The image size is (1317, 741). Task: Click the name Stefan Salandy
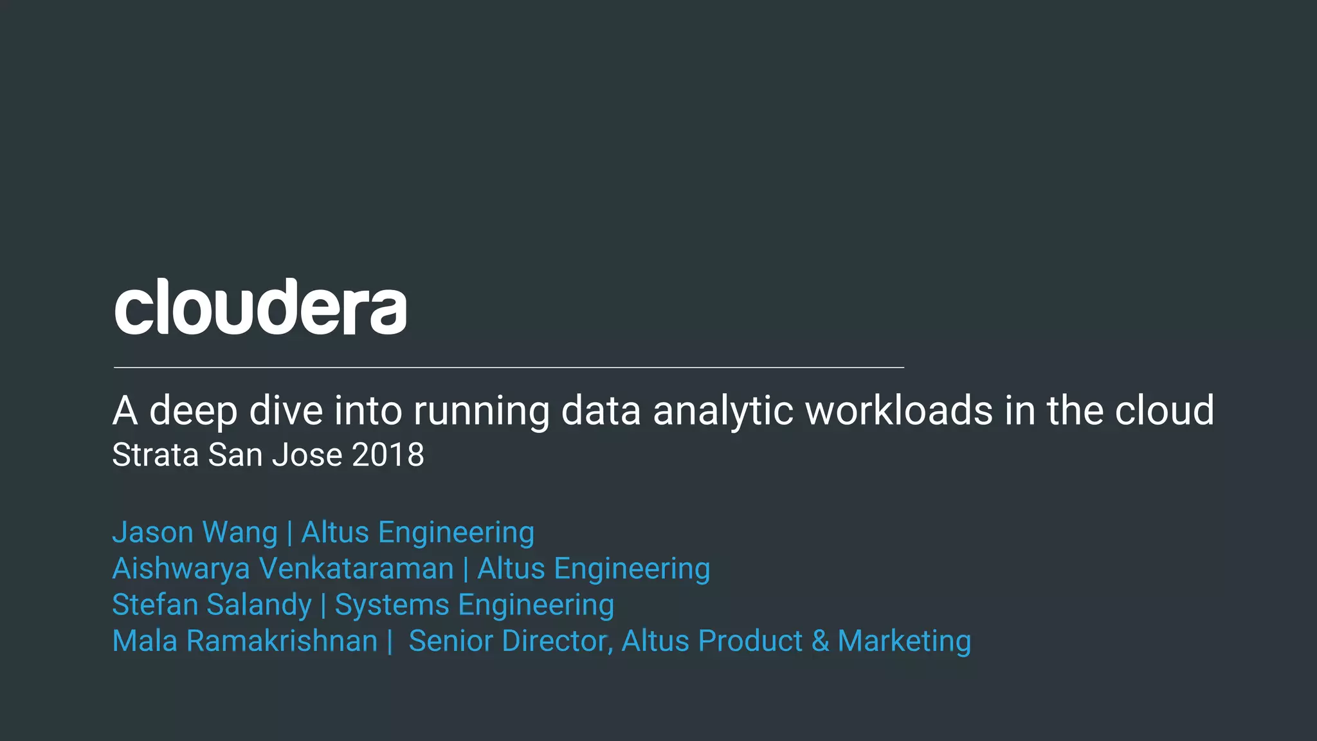point(212,605)
